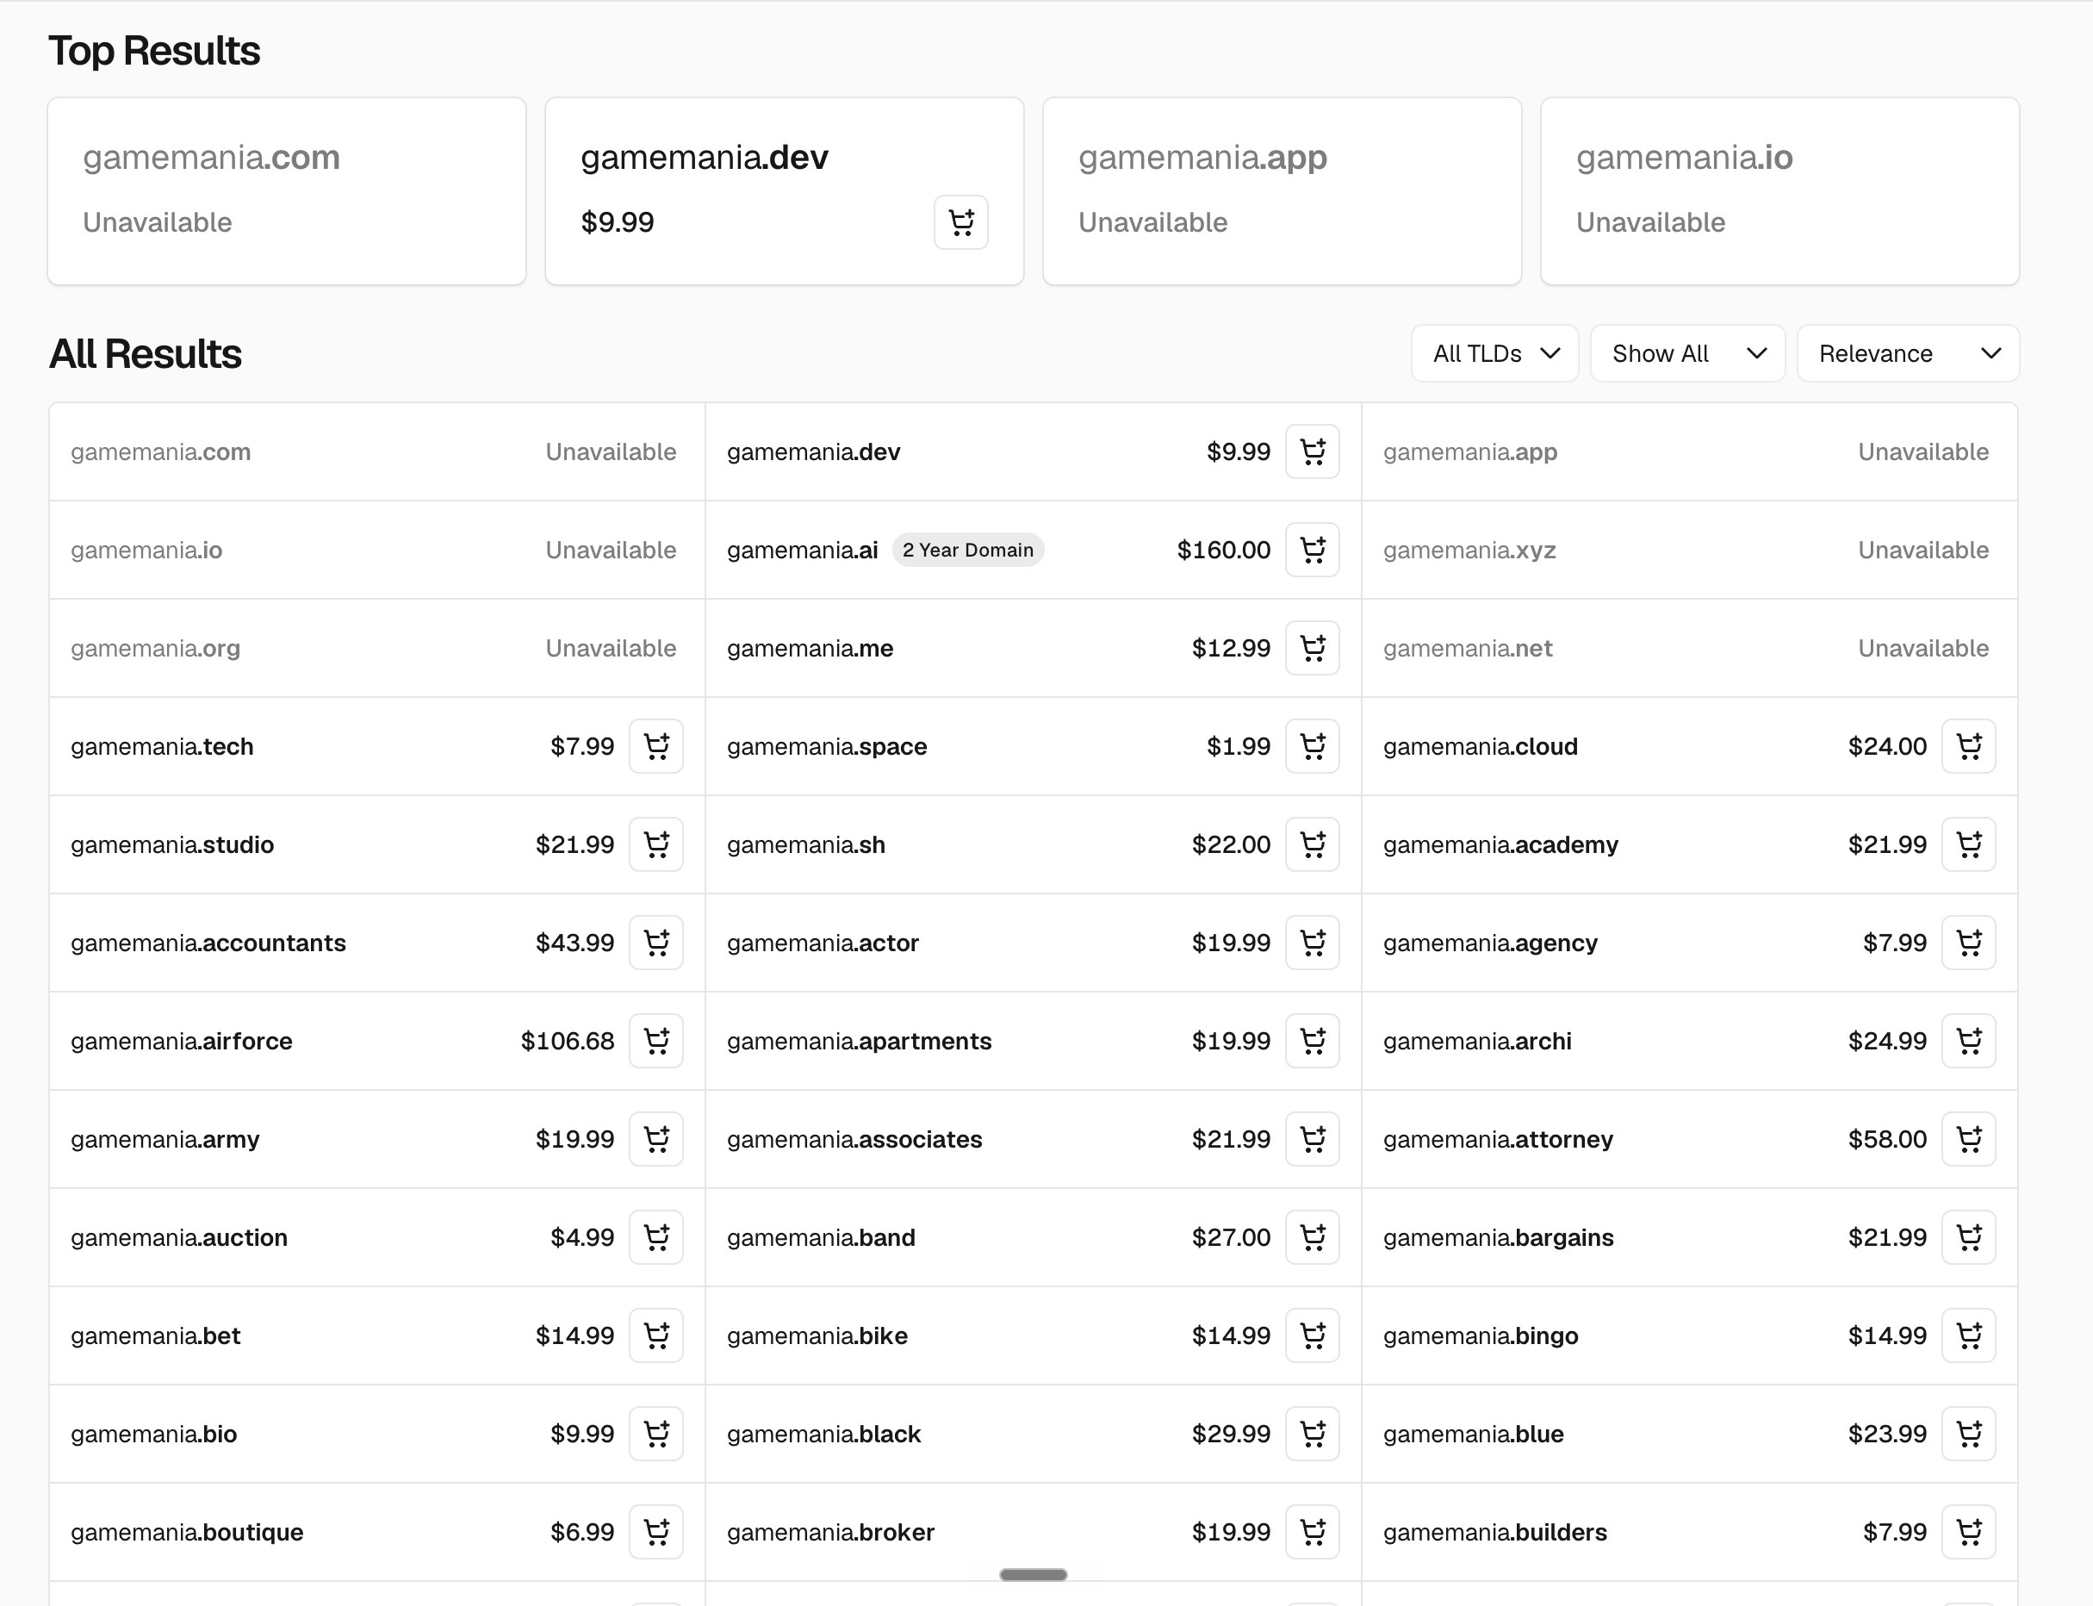Click the gamemania.space domain name
This screenshot has width=2093, height=1606.
pyautogui.click(x=827, y=747)
